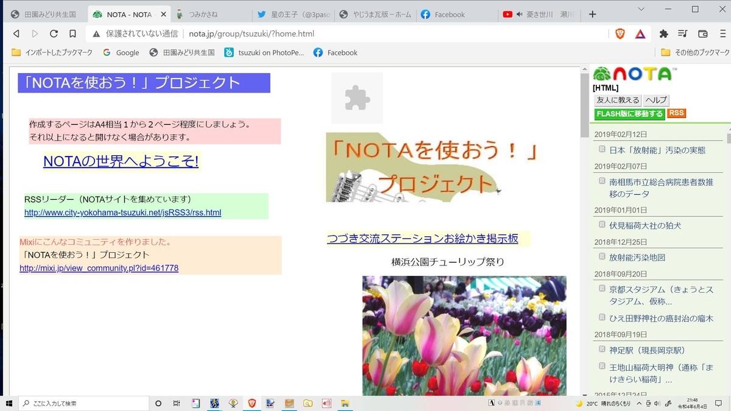
Task: Open page 京都スタジアム（きょうとスタジアム
Action: coord(661,295)
